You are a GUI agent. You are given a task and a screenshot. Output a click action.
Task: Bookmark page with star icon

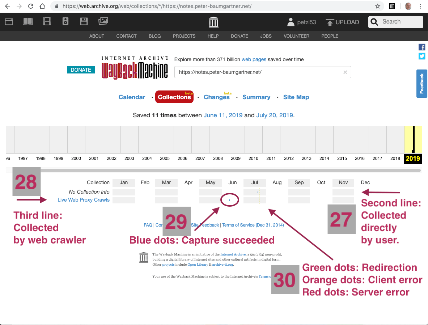tap(378, 6)
